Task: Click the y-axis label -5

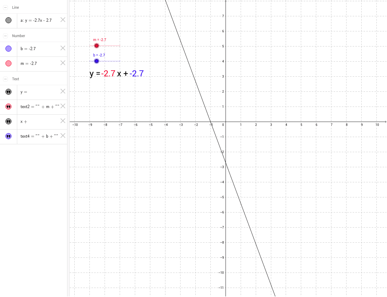Action: click(x=222, y=197)
